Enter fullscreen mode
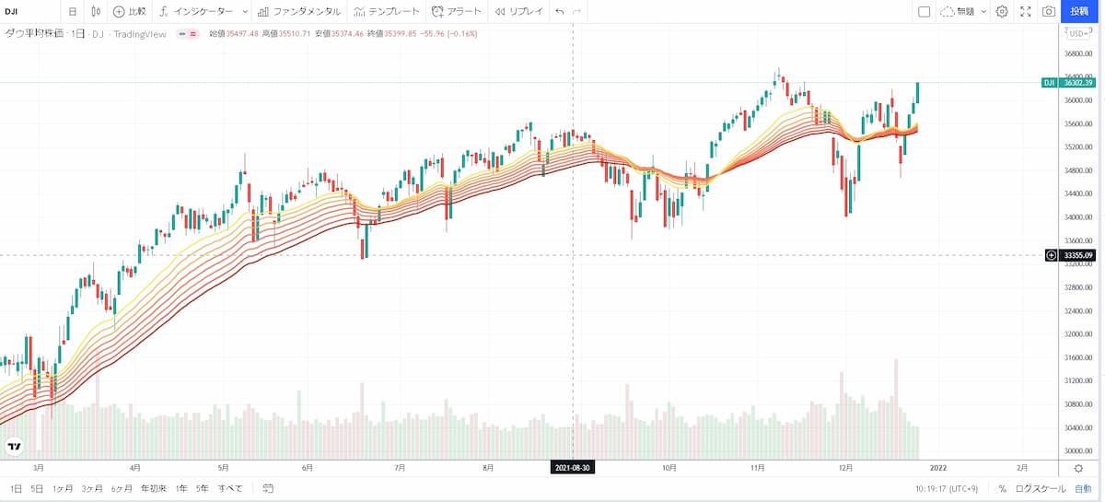The width and height of the screenshot is (1105, 502). tap(1025, 12)
